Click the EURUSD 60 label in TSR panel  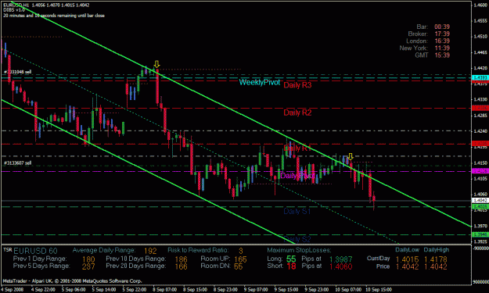tap(35, 251)
